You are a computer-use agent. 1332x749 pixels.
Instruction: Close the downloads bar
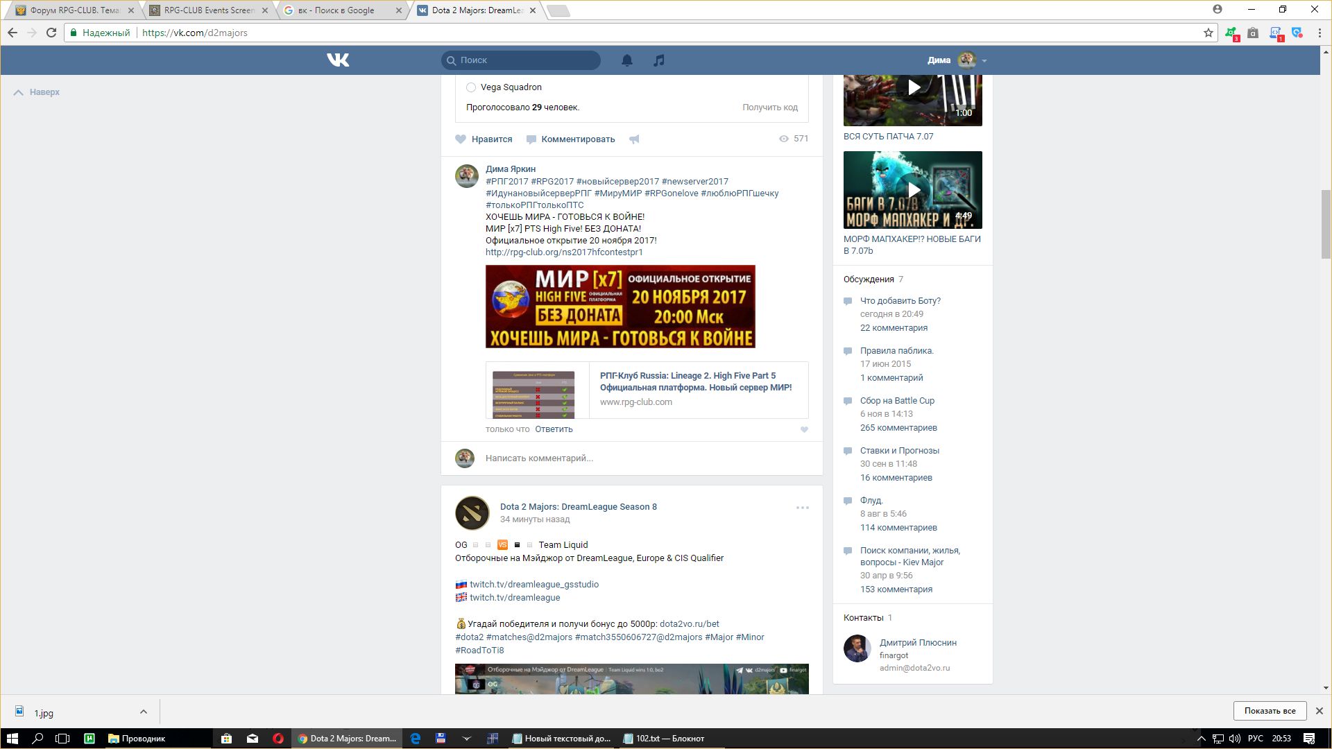click(x=1320, y=711)
